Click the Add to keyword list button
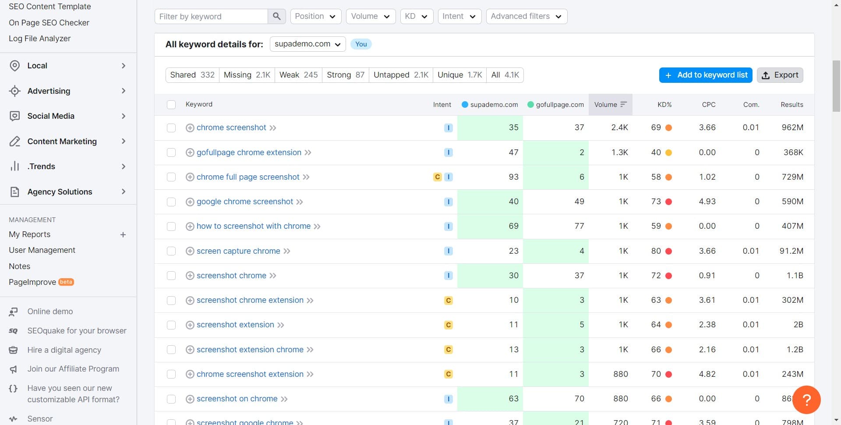841x425 pixels. [705, 75]
